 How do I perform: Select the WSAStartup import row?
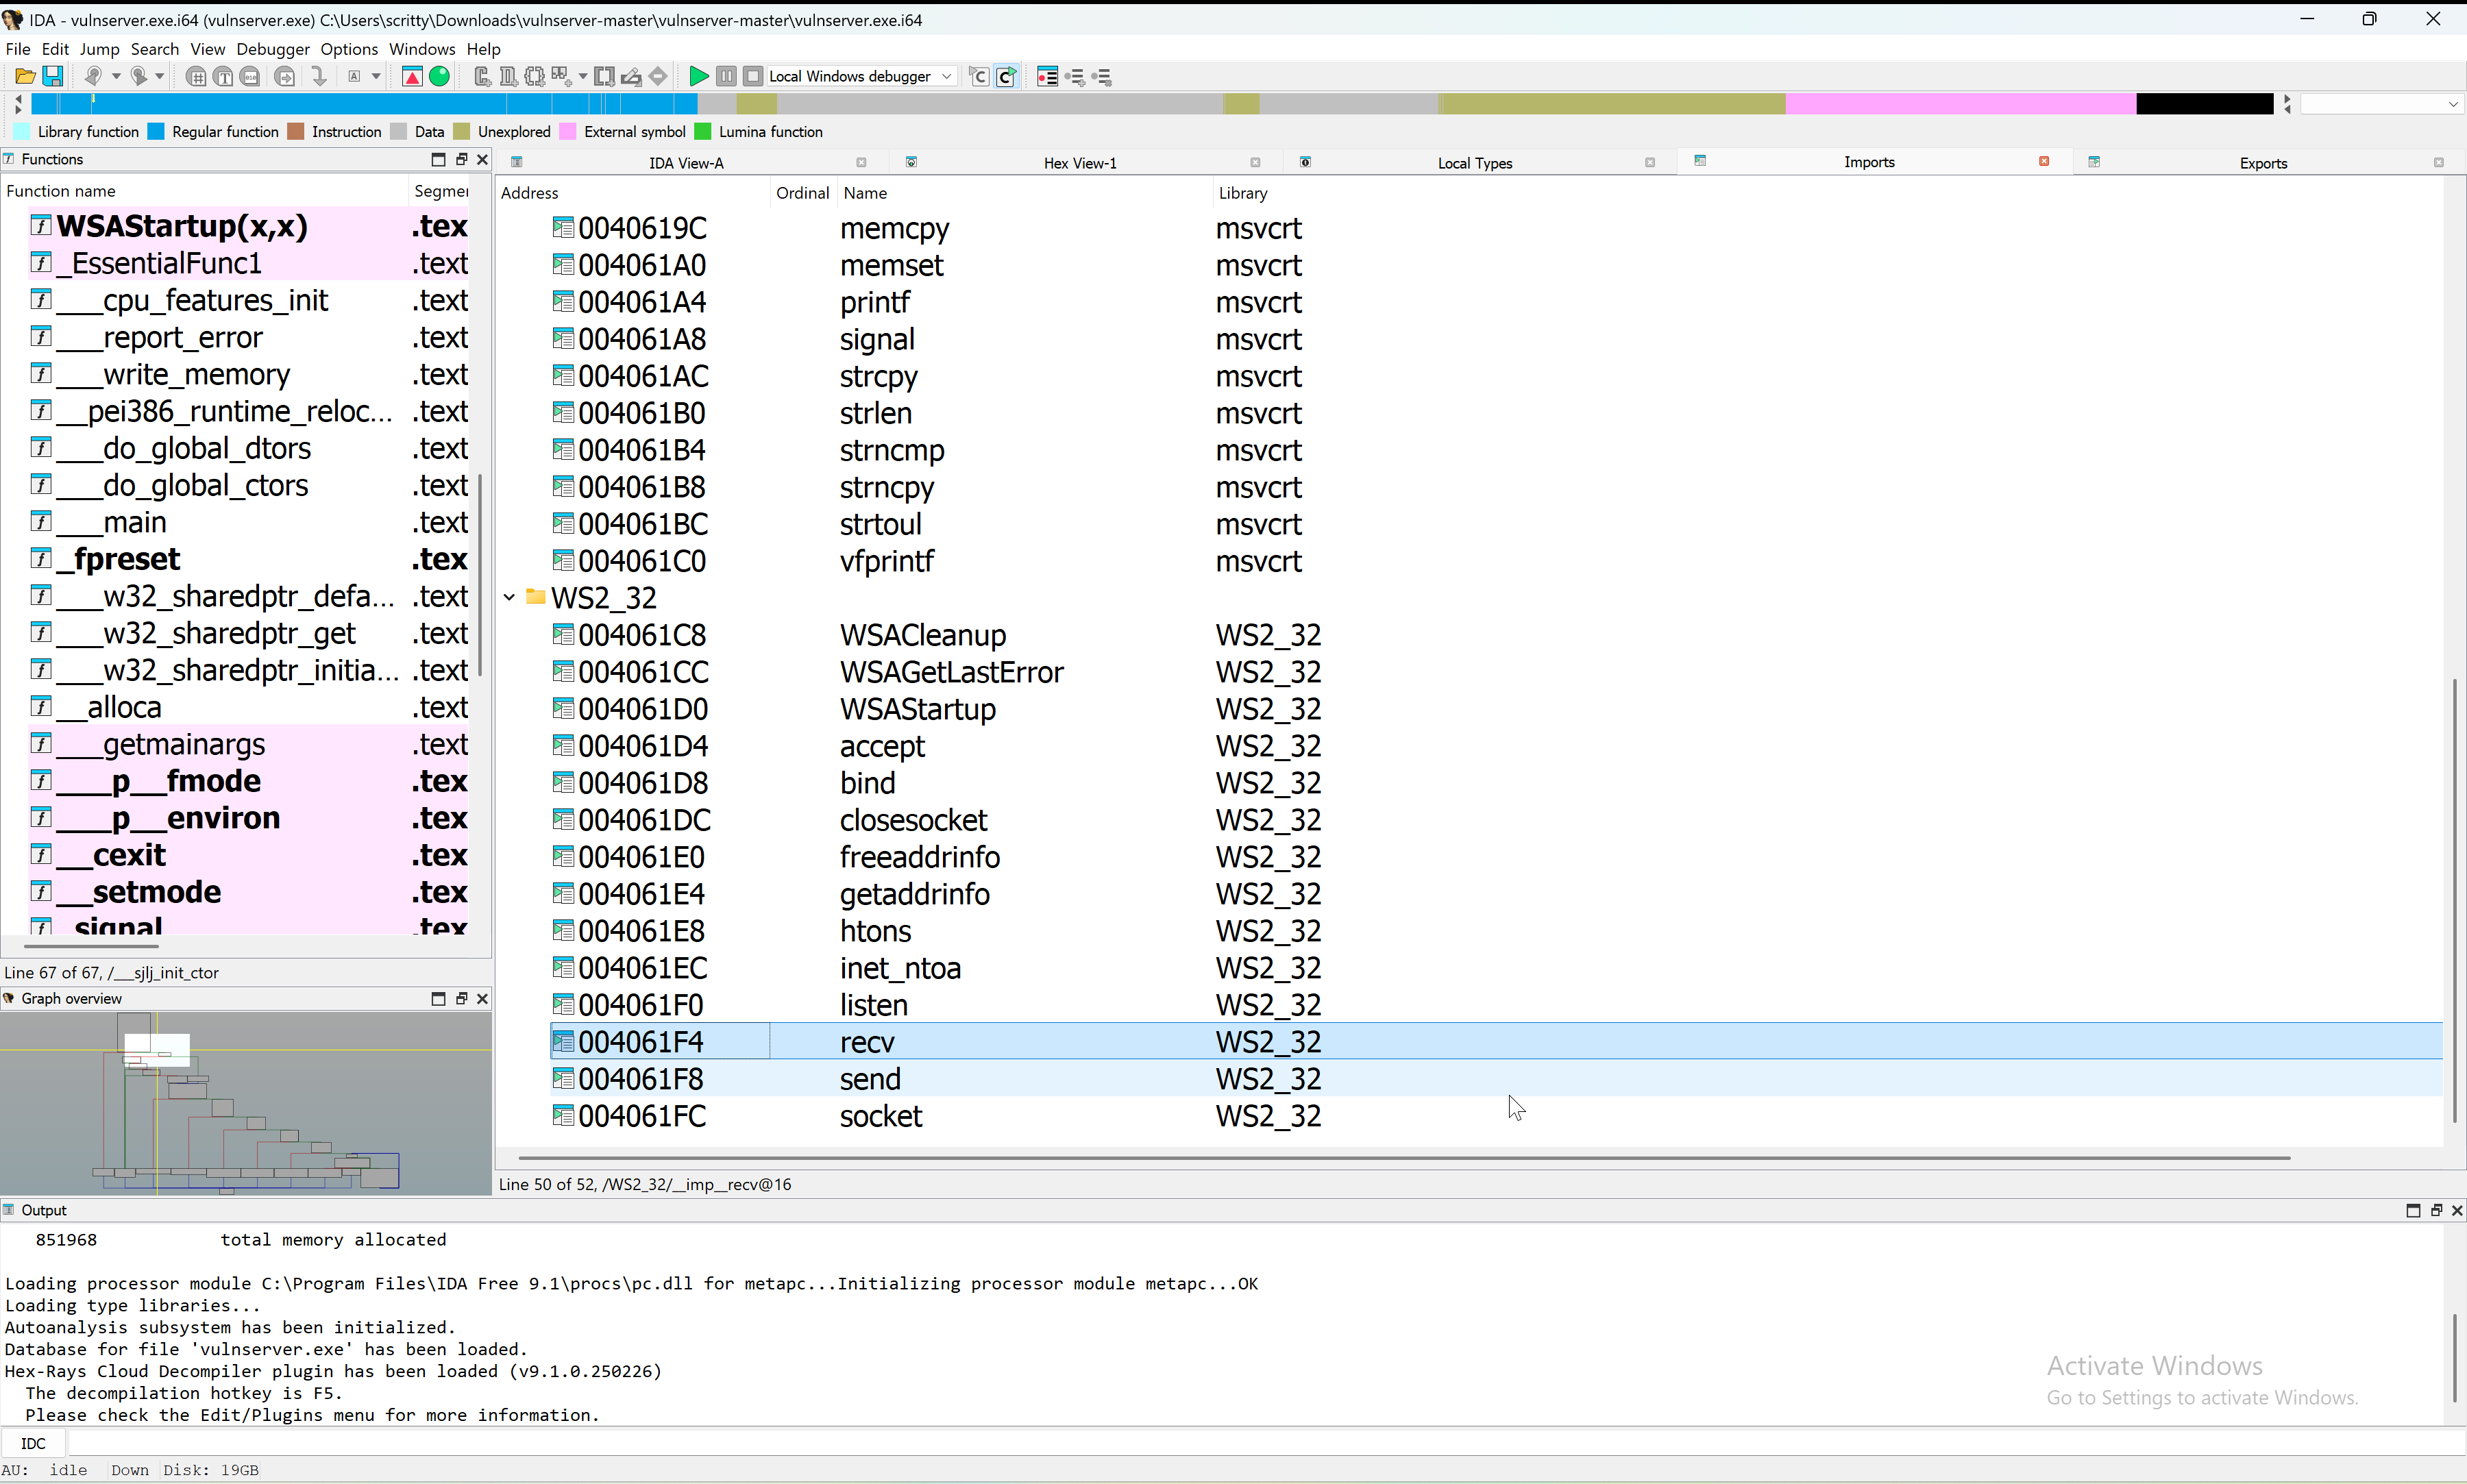[917, 709]
